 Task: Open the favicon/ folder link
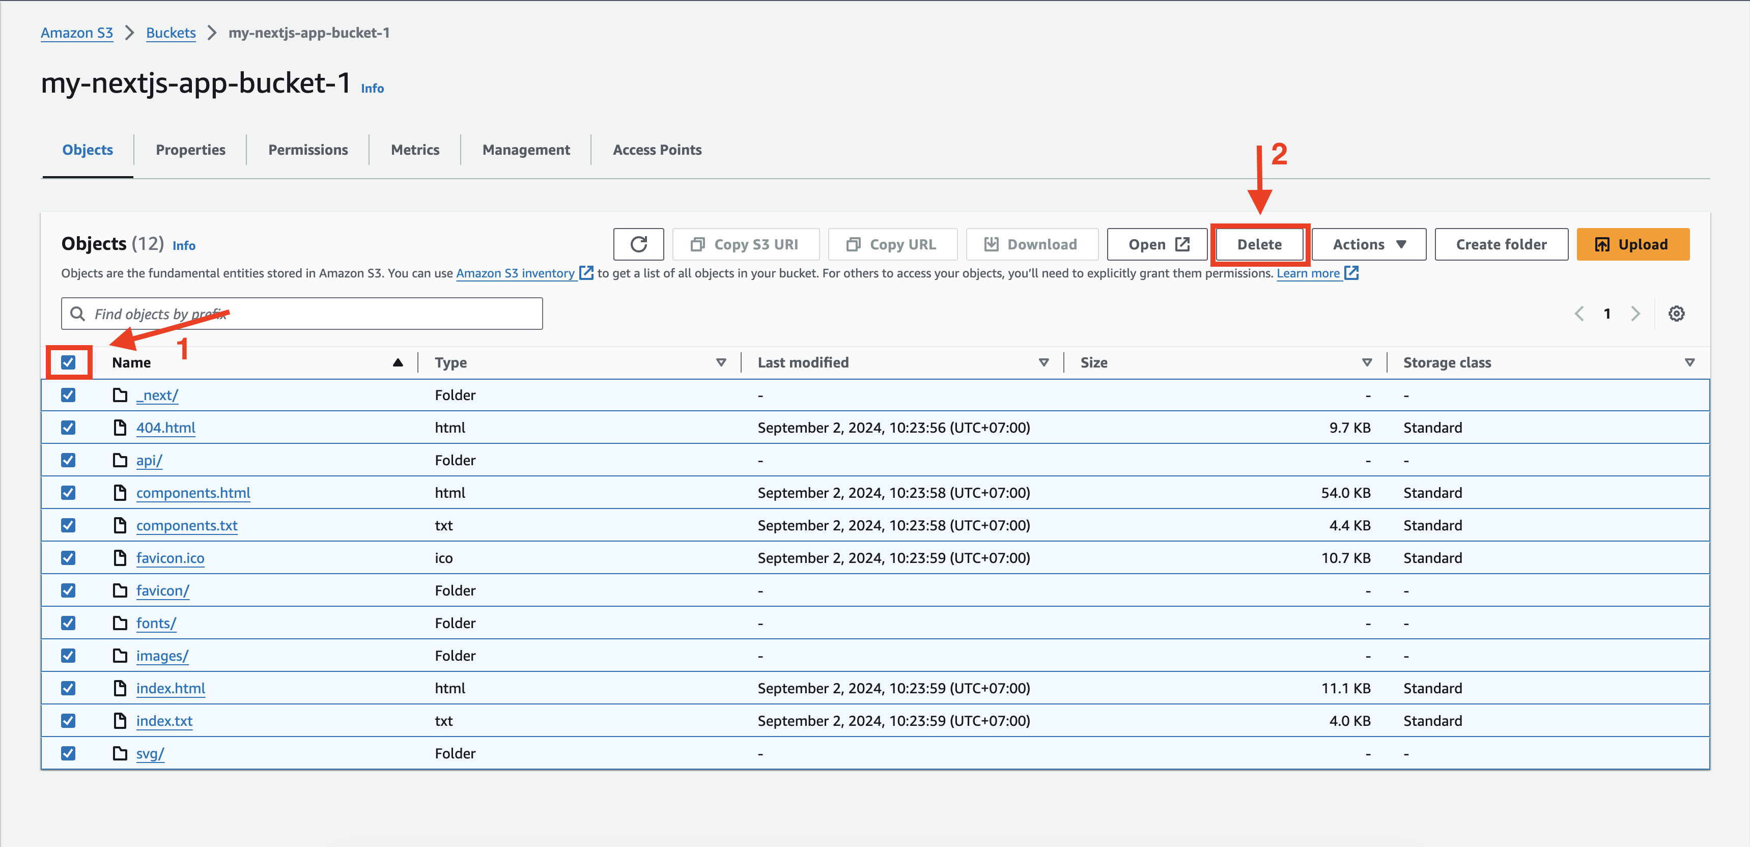(163, 591)
